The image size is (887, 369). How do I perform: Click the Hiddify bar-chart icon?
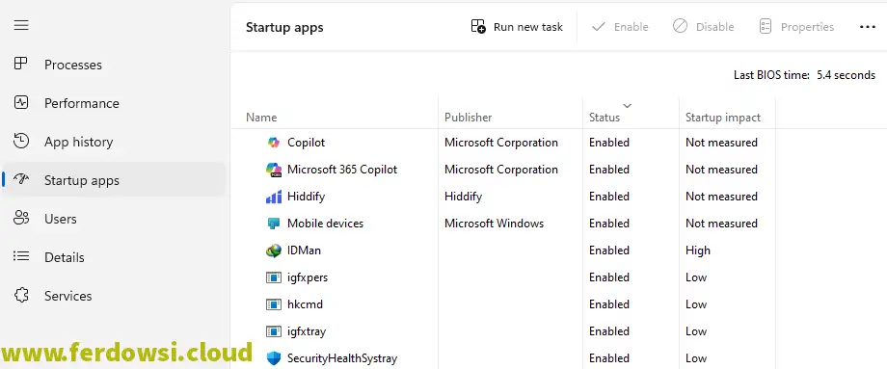273,197
